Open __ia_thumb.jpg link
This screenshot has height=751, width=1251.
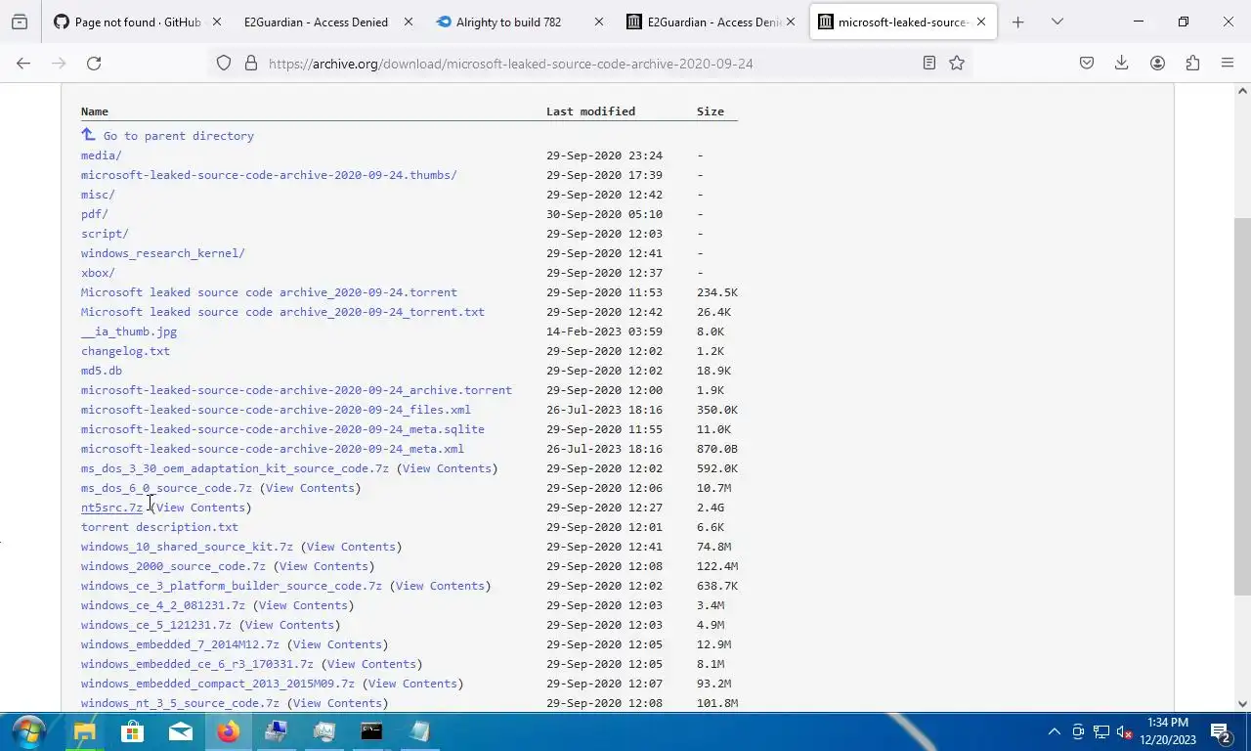tap(129, 331)
